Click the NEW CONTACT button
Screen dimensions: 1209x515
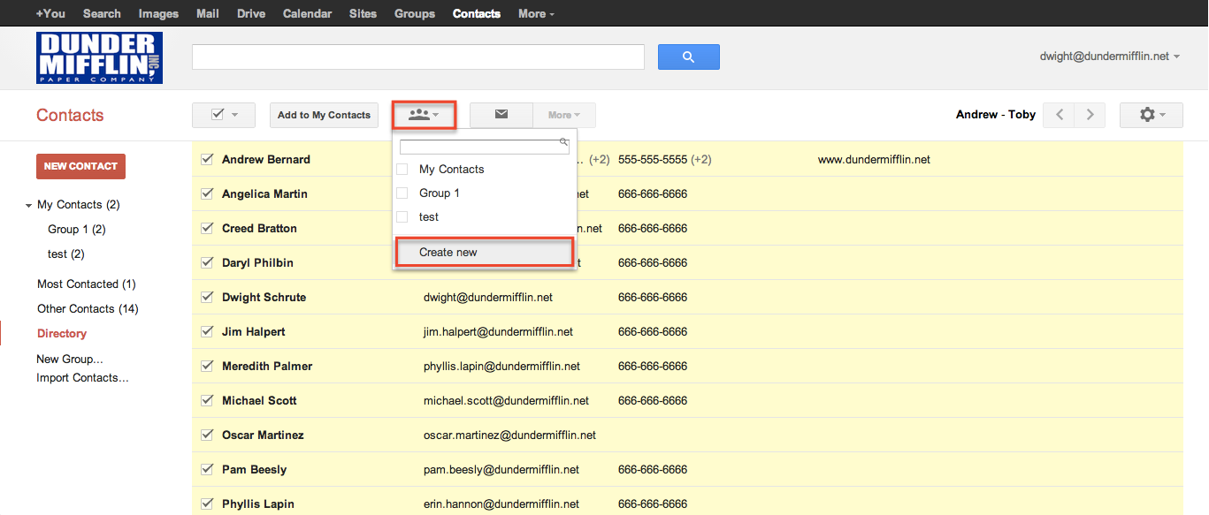[80, 166]
